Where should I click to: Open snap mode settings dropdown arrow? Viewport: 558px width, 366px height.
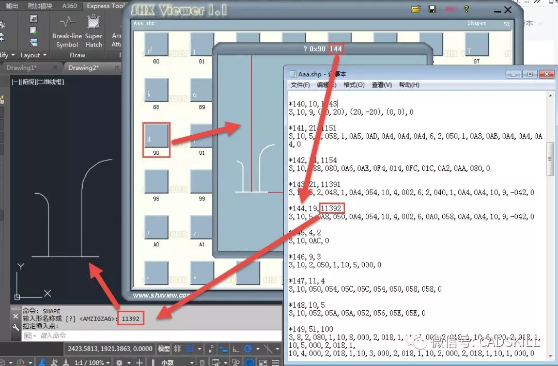199,349
